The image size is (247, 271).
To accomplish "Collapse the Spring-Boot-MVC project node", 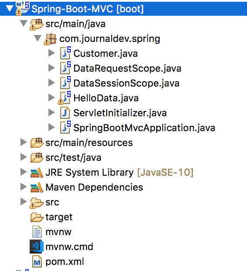I will point(9,8).
